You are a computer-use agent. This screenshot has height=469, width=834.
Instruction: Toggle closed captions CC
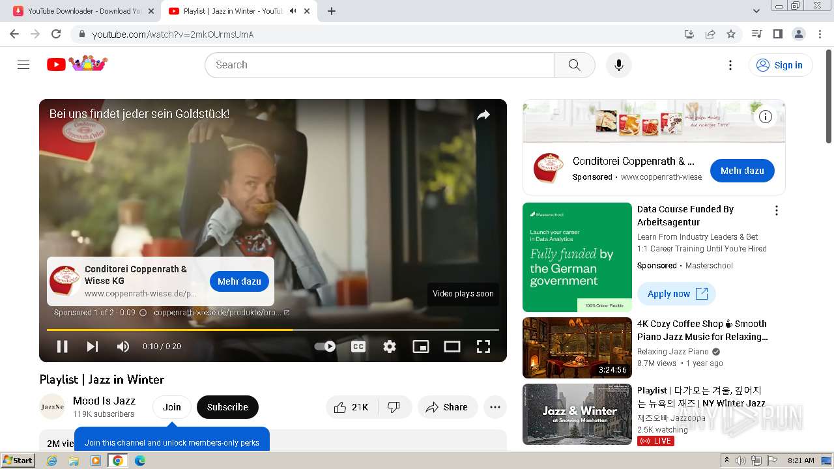358,347
